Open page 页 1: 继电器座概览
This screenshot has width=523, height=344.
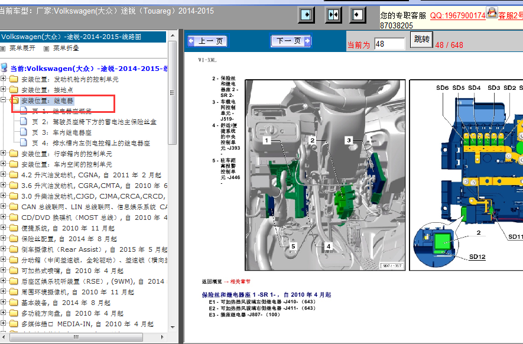click(x=61, y=111)
